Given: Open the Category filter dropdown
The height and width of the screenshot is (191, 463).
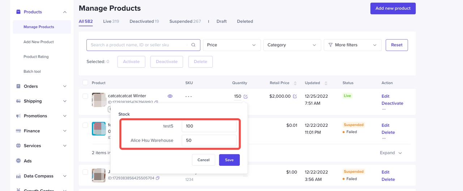Looking at the screenshot, I should (x=292, y=45).
